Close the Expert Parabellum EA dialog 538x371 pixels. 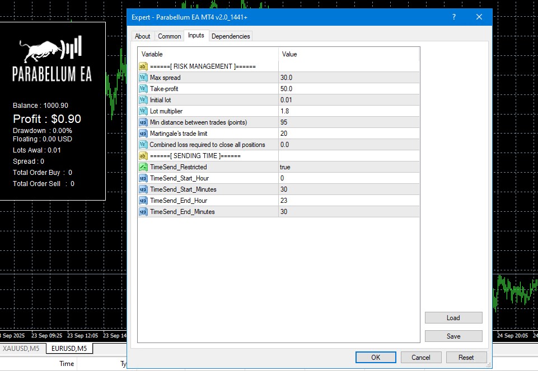point(479,17)
